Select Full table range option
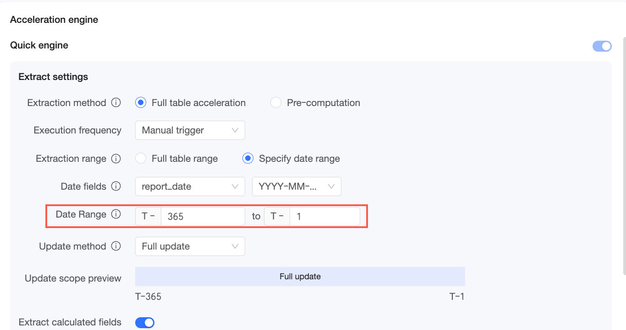The image size is (626, 330). click(x=141, y=159)
